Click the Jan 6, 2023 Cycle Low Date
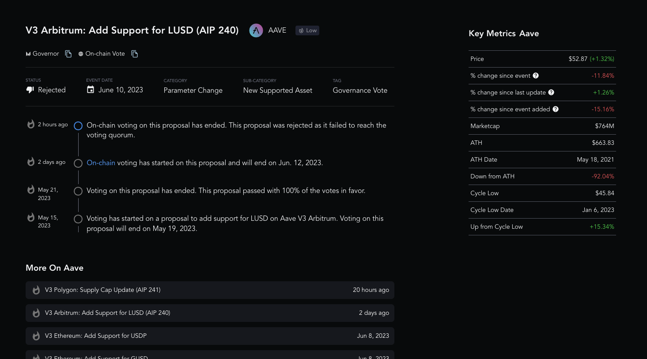Screen dimensions: 647x359 598,210
